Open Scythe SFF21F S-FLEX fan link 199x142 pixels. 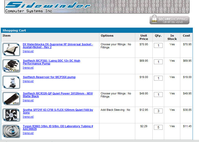(x=58, y=111)
